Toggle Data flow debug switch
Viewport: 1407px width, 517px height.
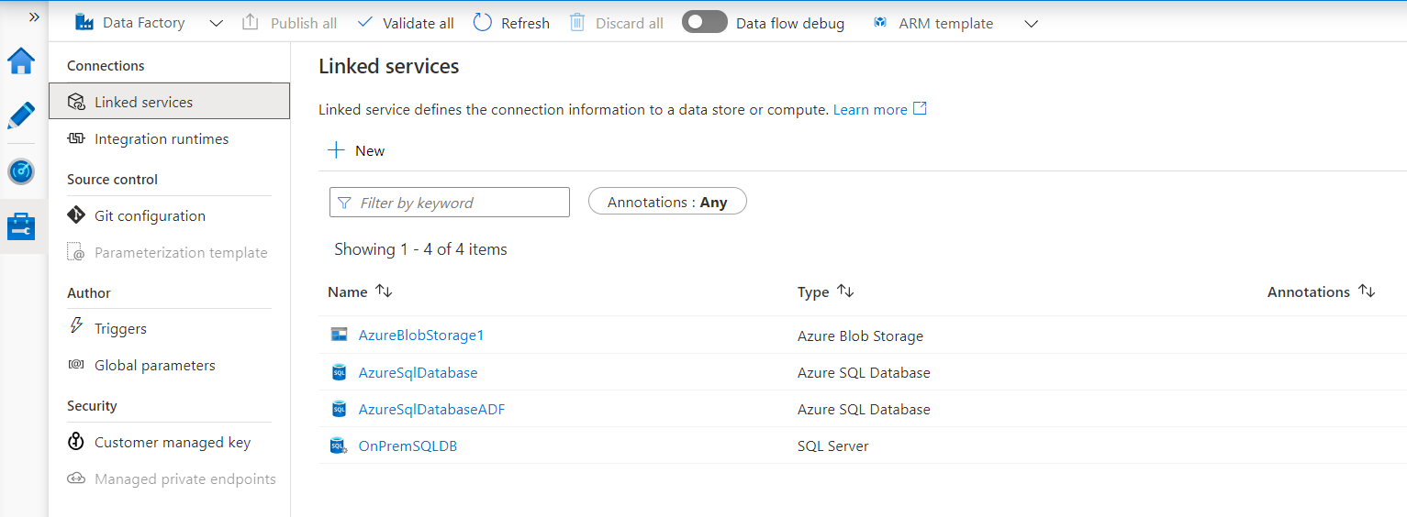pyautogui.click(x=704, y=23)
